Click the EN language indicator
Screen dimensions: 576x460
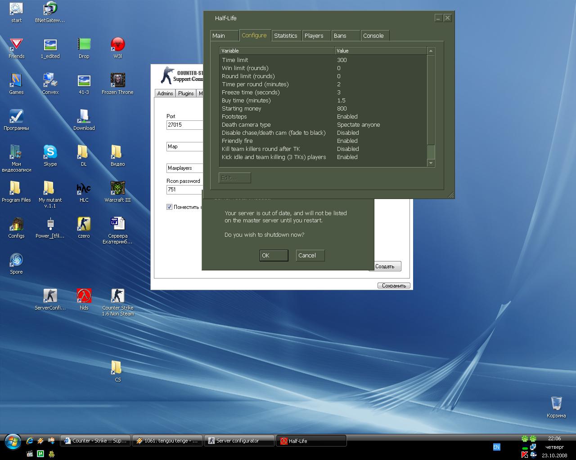click(496, 447)
